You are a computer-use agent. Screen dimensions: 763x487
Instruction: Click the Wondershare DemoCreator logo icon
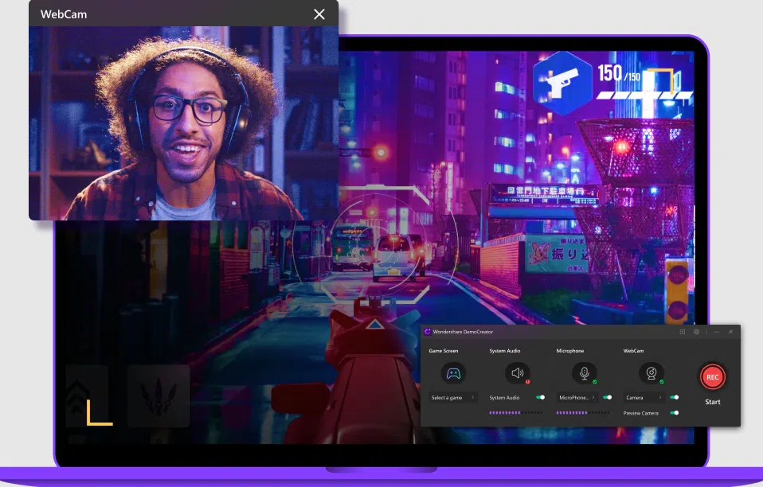tap(428, 332)
